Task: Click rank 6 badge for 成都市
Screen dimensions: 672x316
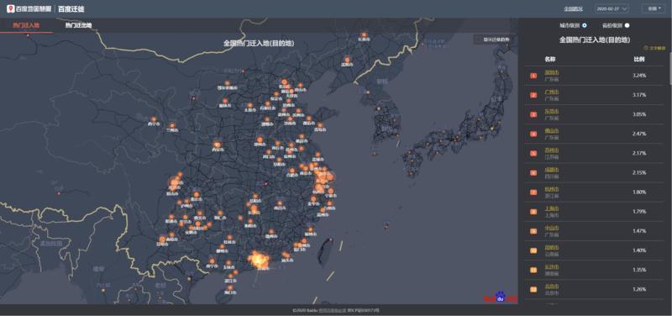Action: (x=533, y=173)
